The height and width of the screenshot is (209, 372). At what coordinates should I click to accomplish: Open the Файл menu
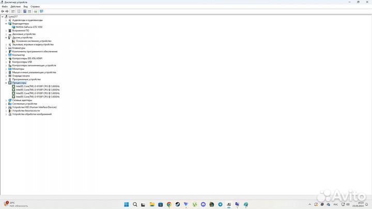(x=5, y=7)
